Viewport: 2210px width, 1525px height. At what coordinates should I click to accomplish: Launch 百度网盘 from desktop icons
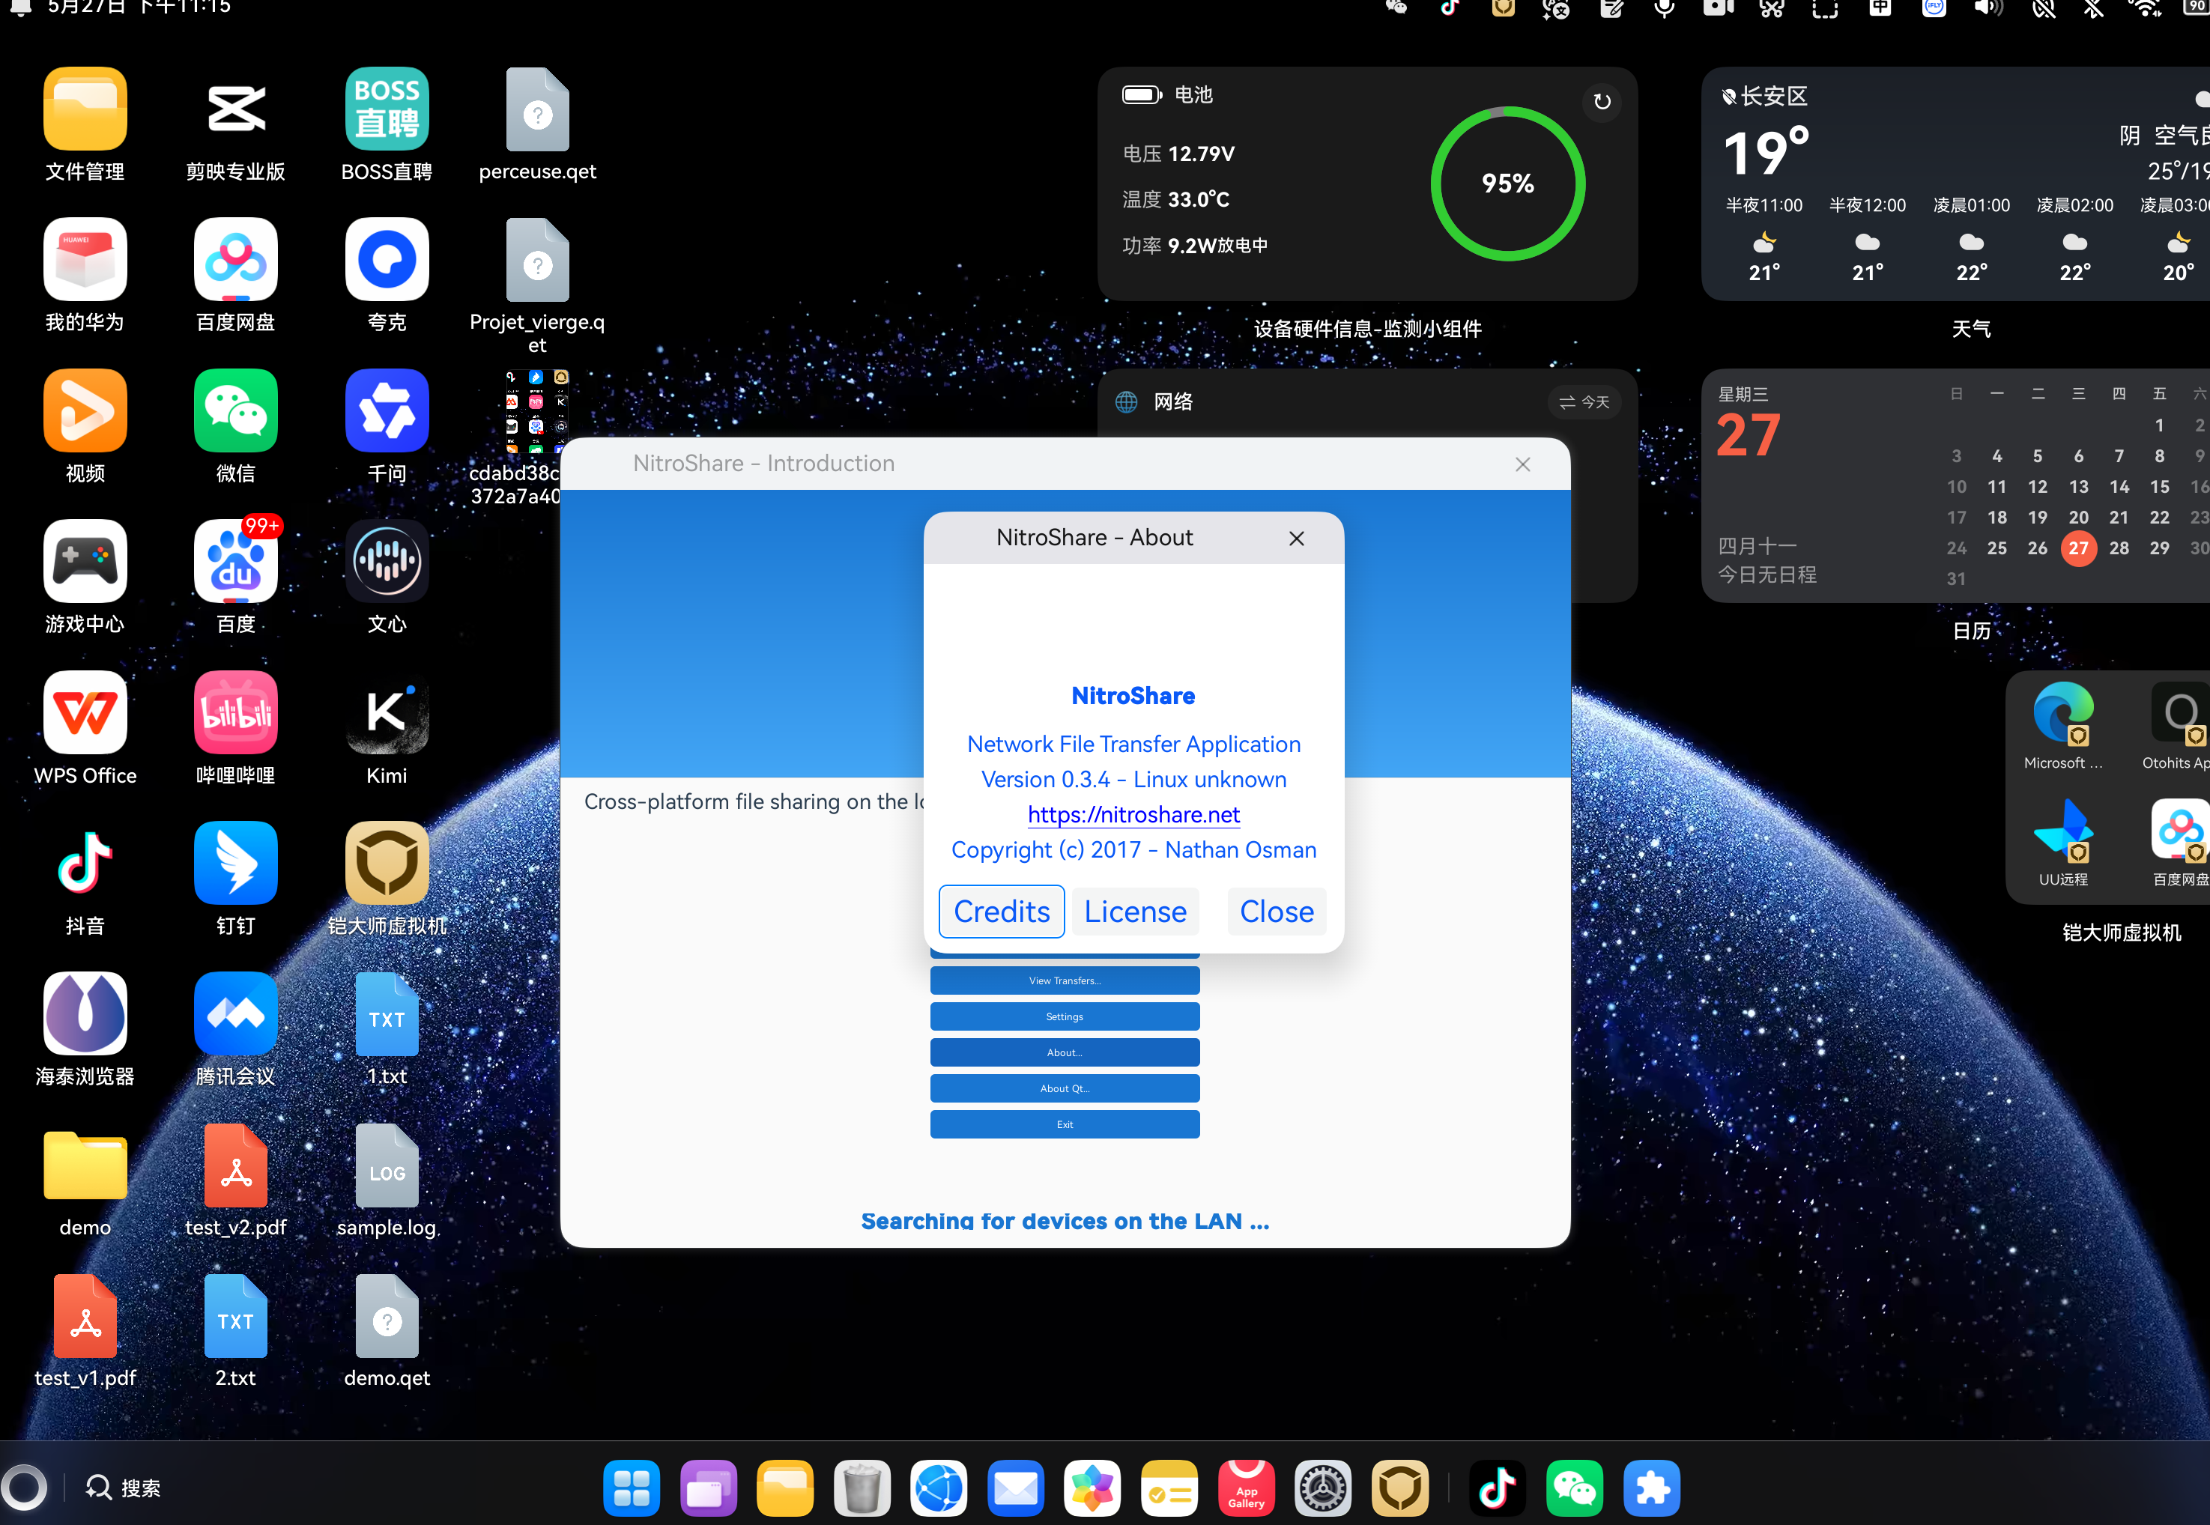click(236, 259)
